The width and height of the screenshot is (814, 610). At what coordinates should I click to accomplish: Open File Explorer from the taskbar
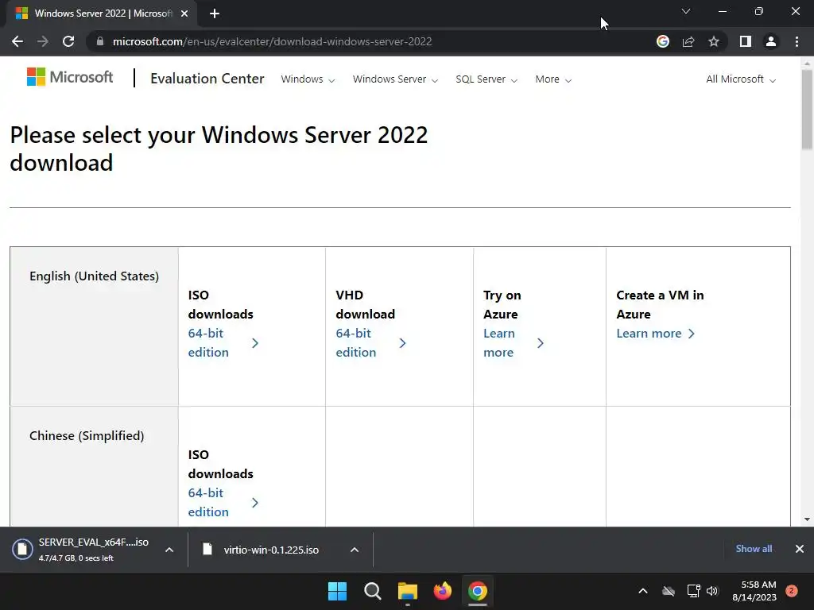tap(408, 591)
